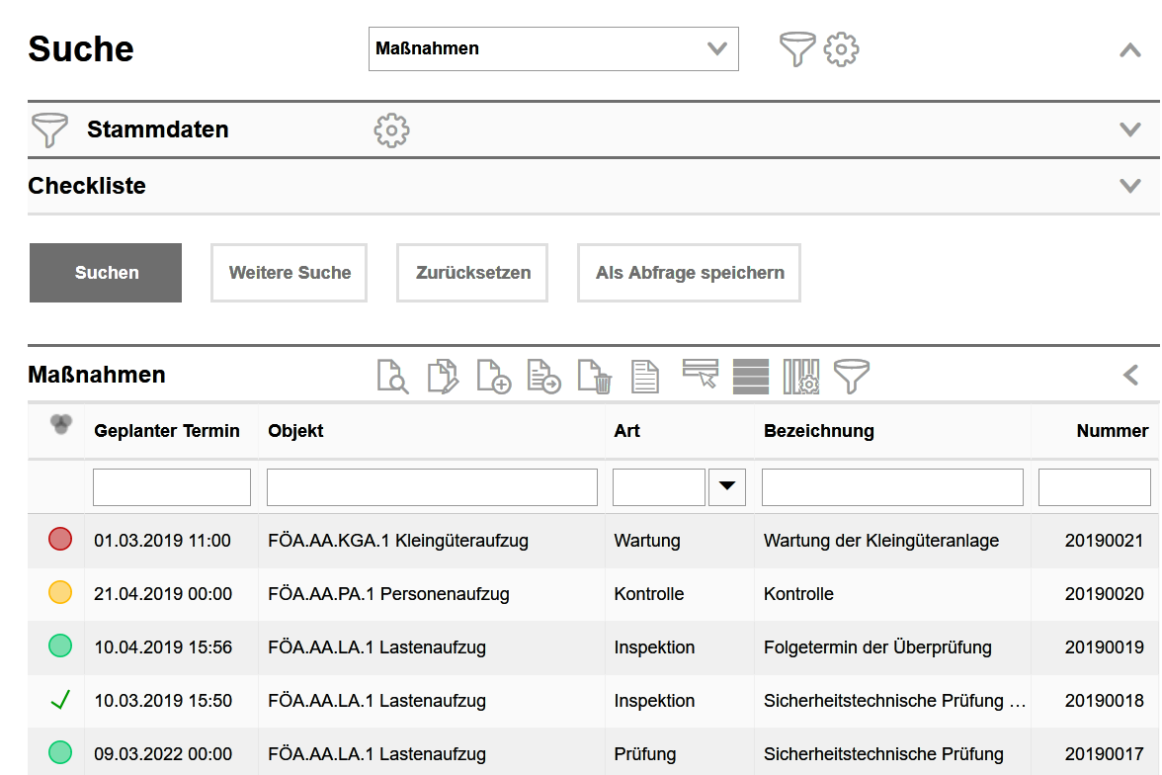Click the Als Abfrage speichern button
The width and height of the screenshot is (1162, 775).
click(x=689, y=273)
